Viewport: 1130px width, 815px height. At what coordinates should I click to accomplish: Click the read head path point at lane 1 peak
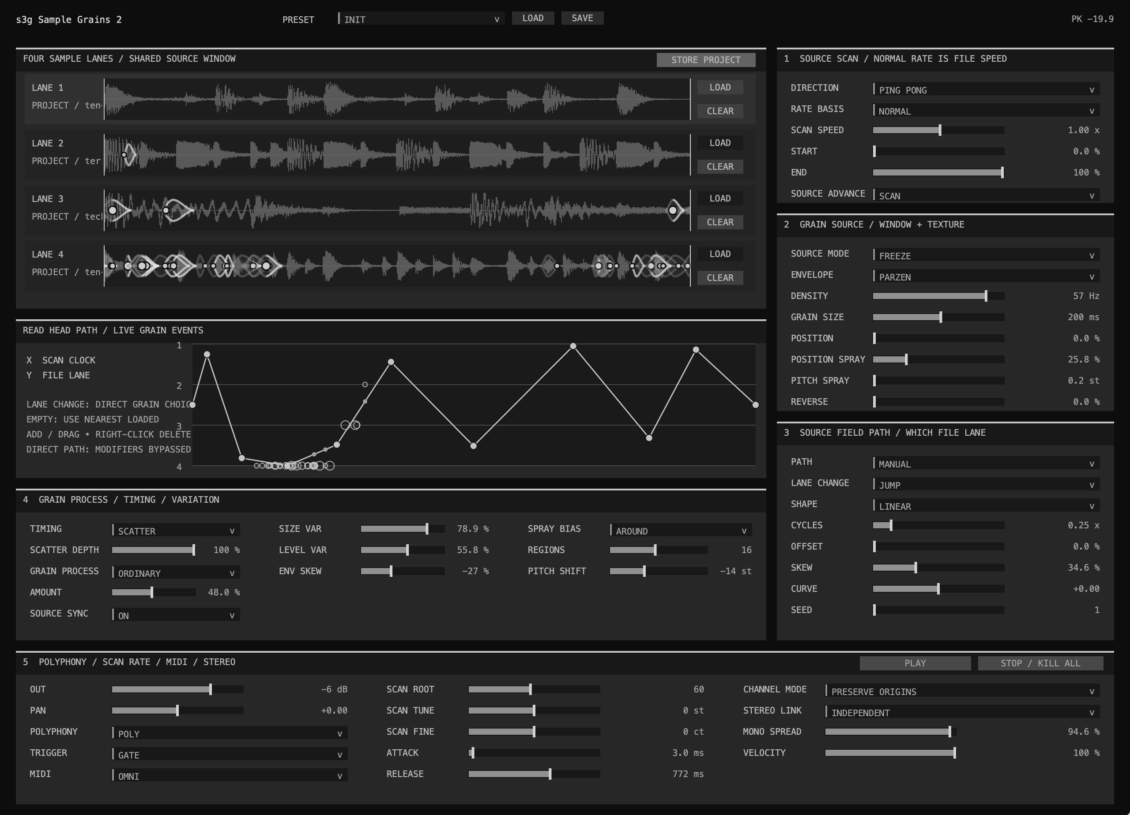[x=573, y=345]
